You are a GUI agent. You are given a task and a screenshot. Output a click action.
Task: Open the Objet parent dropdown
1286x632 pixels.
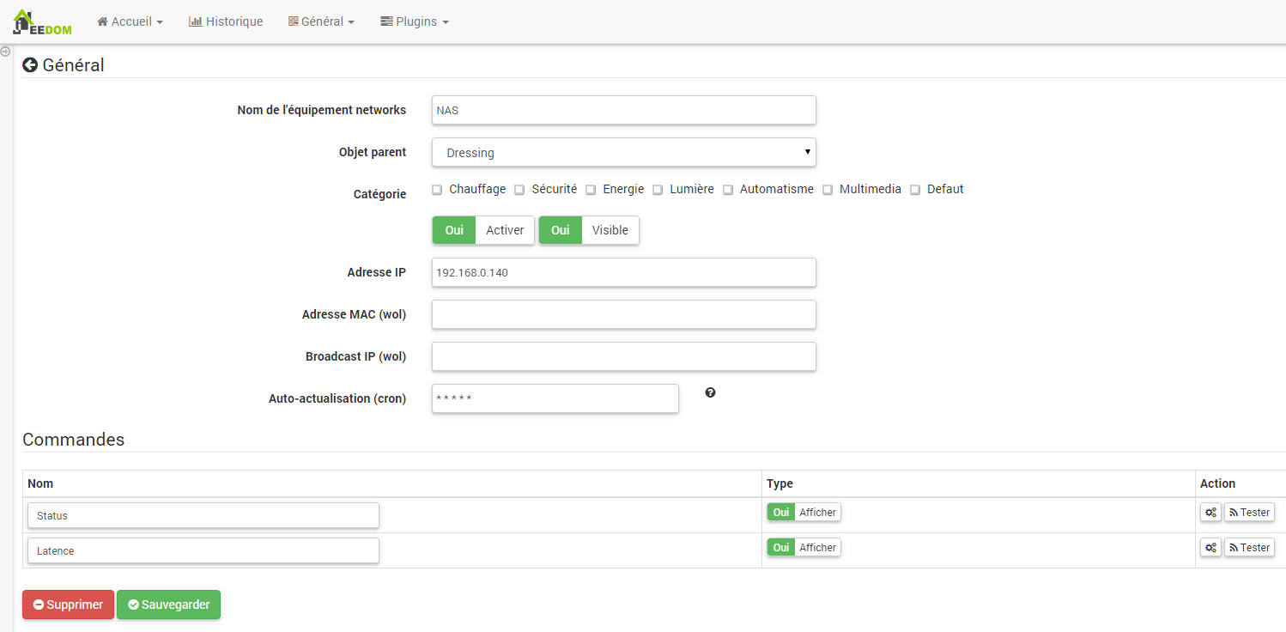click(x=624, y=152)
